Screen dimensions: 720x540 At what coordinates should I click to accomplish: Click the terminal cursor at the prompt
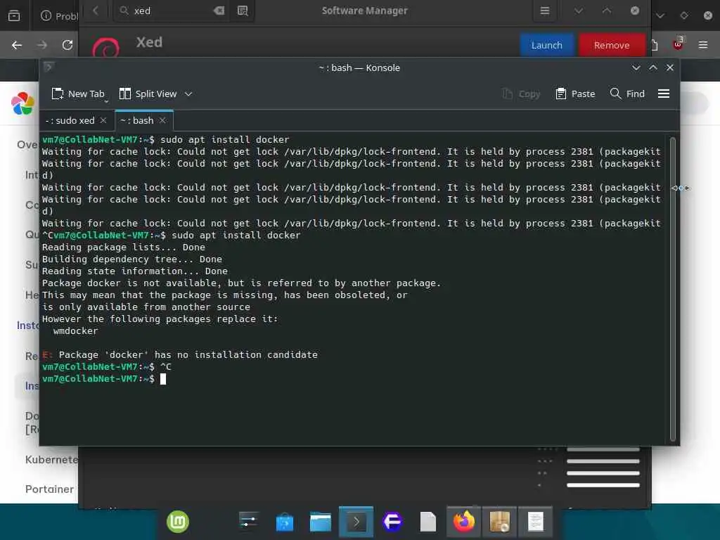(x=162, y=379)
